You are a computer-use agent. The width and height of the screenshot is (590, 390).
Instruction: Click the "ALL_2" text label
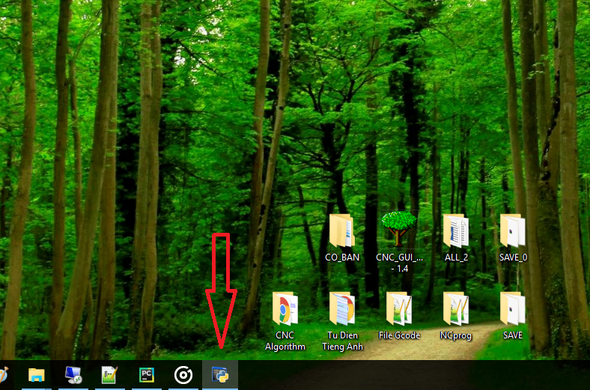[456, 258]
